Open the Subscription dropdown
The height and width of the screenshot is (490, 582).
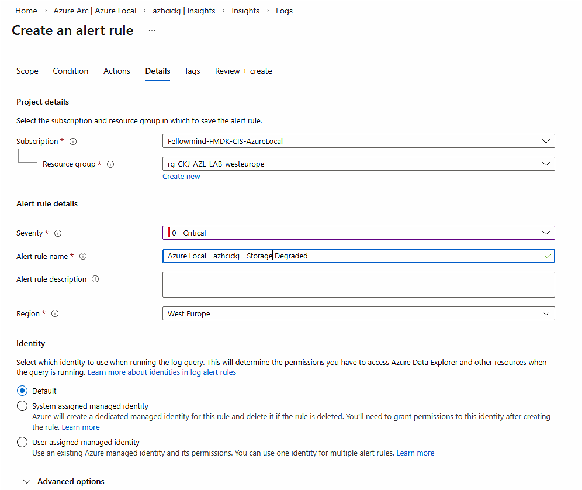358,141
